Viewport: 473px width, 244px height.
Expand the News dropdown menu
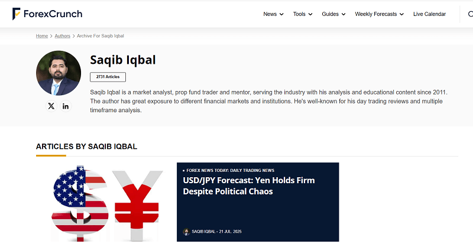coord(273,14)
